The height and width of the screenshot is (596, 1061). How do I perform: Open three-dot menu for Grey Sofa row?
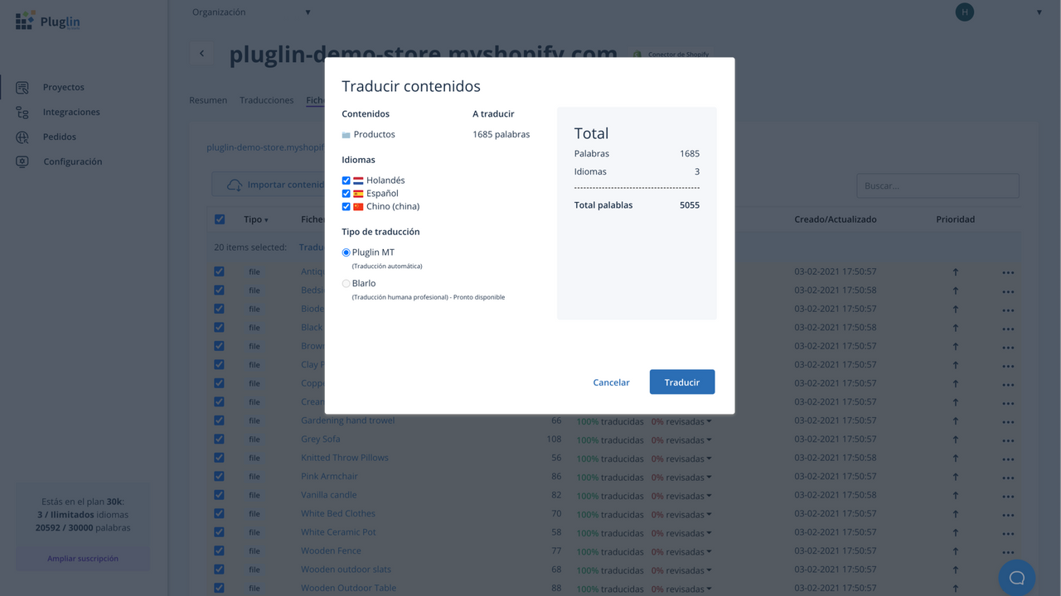1008,440
